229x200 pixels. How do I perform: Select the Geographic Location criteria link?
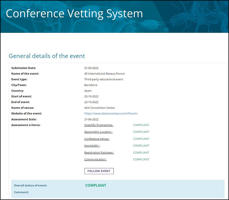point(98,132)
